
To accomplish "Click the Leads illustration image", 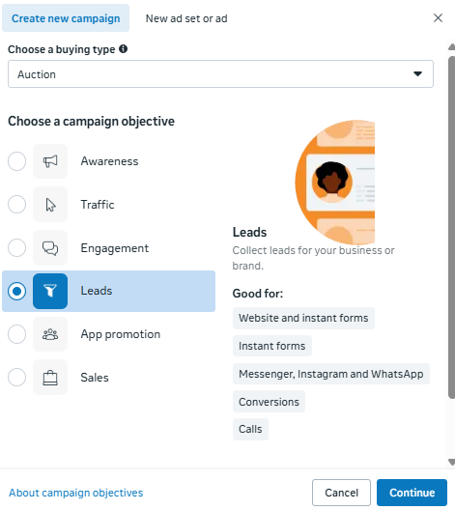I will pyautogui.click(x=335, y=183).
